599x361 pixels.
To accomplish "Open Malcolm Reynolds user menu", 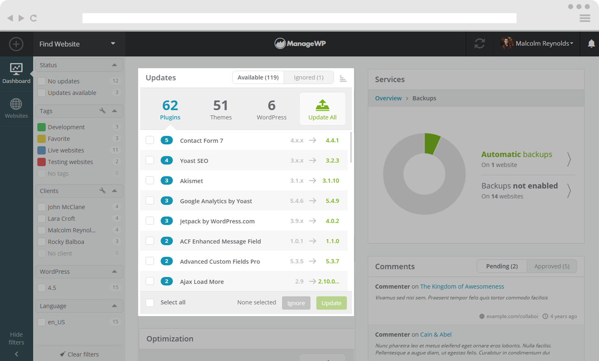I will coord(544,43).
